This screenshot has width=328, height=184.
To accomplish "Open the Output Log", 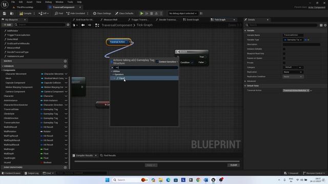I will (x=32, y=173).
